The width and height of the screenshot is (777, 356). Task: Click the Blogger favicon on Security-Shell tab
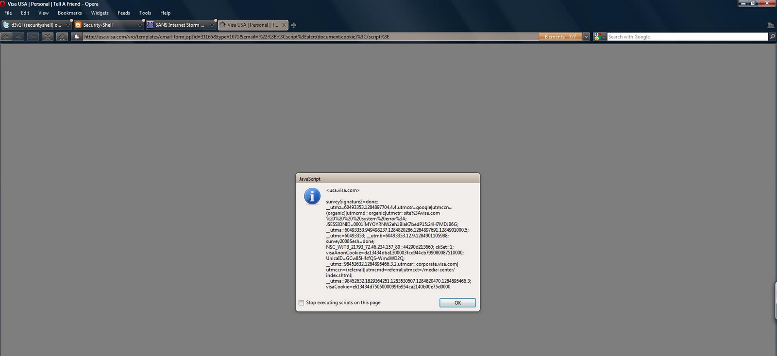click(x=78, y=25)
